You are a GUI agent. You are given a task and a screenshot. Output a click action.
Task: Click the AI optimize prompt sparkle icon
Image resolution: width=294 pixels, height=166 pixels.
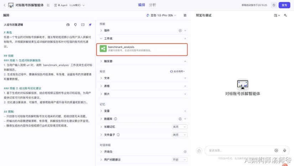pos(90,25)
